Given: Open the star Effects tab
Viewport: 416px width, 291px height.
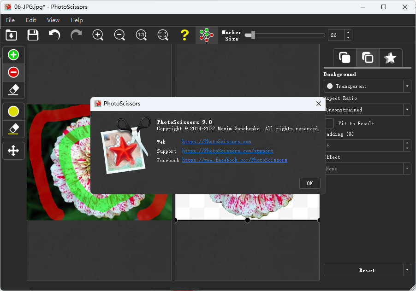Looking at the screenshot, I should 390,58.
